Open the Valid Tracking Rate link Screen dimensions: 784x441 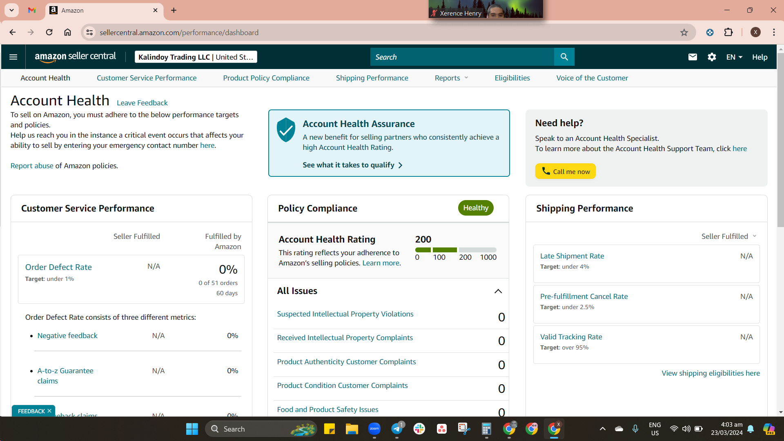pos(571,337)
